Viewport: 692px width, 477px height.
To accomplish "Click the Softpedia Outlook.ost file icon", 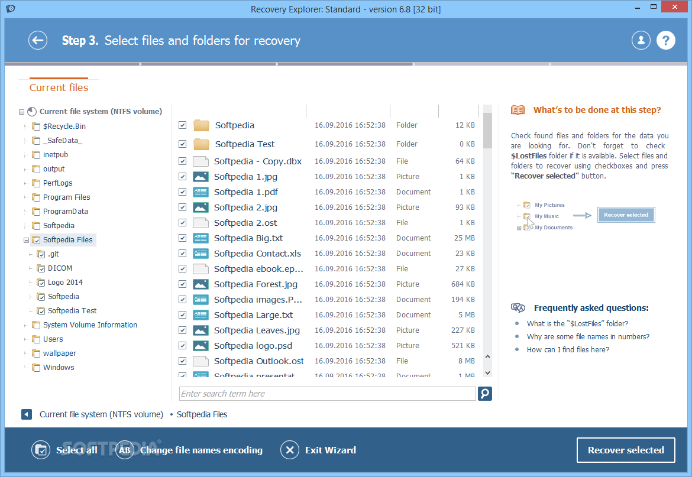I will tap(201, 361).
